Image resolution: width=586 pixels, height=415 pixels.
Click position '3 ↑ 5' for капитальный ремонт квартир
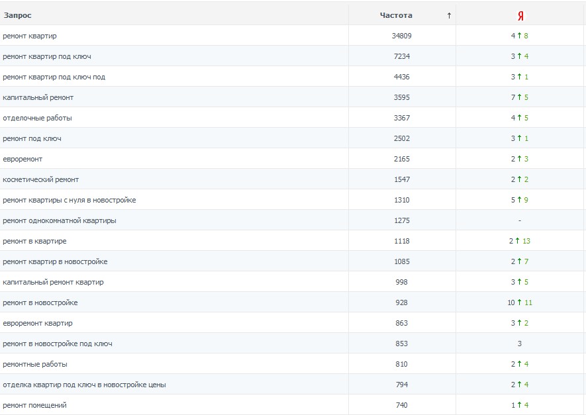pos(520,283)
